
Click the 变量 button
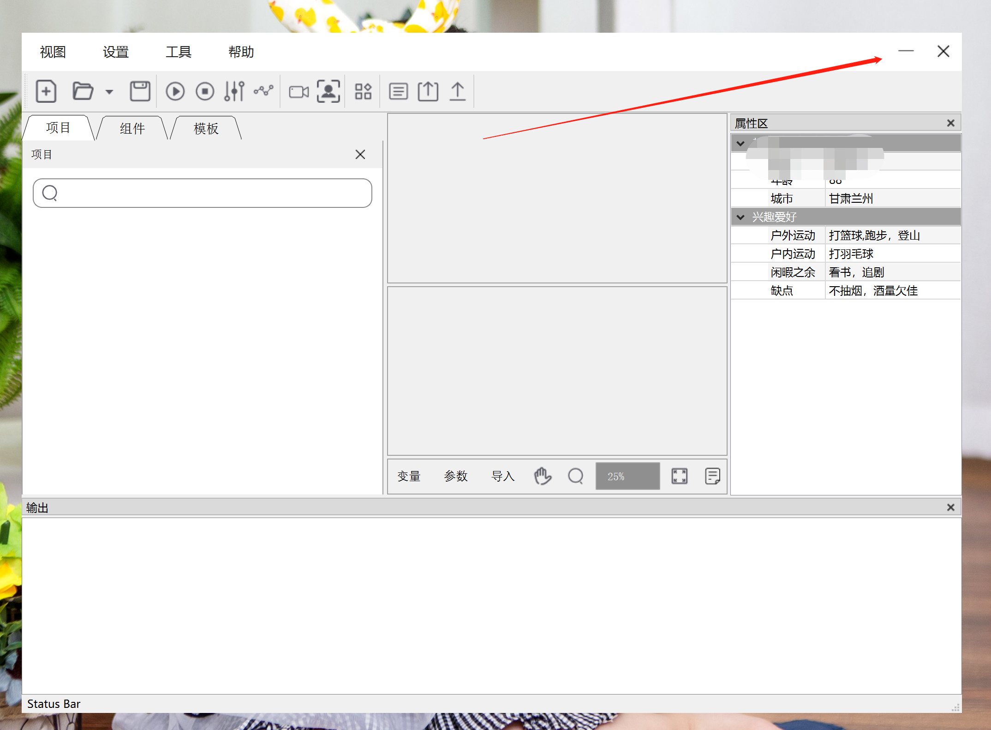(409, 476)
